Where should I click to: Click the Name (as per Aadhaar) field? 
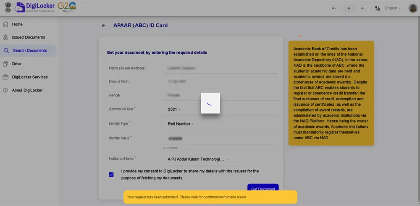tap(220, 68)
